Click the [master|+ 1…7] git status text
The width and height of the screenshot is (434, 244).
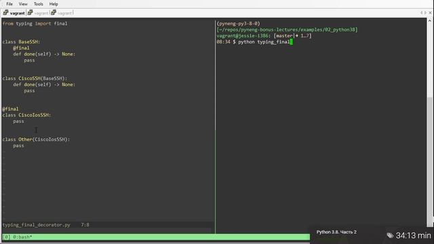[292, 36]
